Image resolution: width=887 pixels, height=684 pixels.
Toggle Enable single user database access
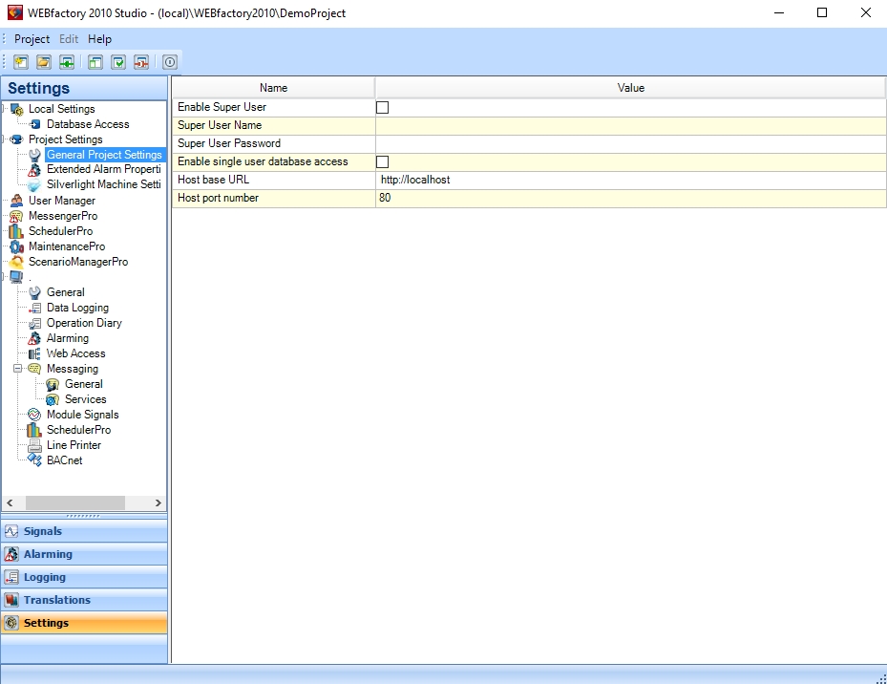click(x=383, y=162)
